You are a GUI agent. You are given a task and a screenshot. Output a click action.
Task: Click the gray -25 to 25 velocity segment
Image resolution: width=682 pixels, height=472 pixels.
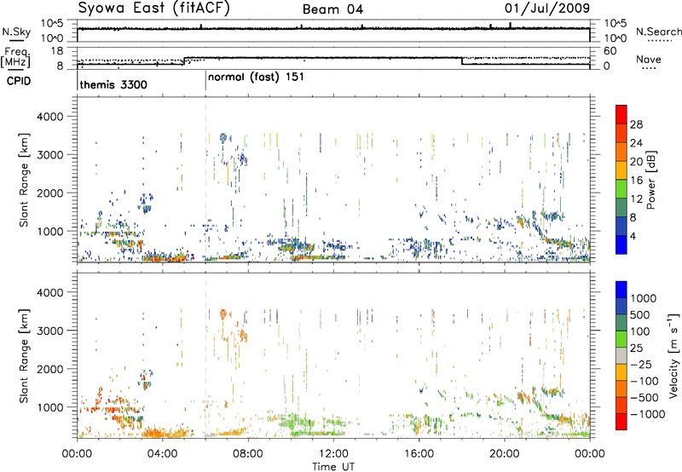621,356
